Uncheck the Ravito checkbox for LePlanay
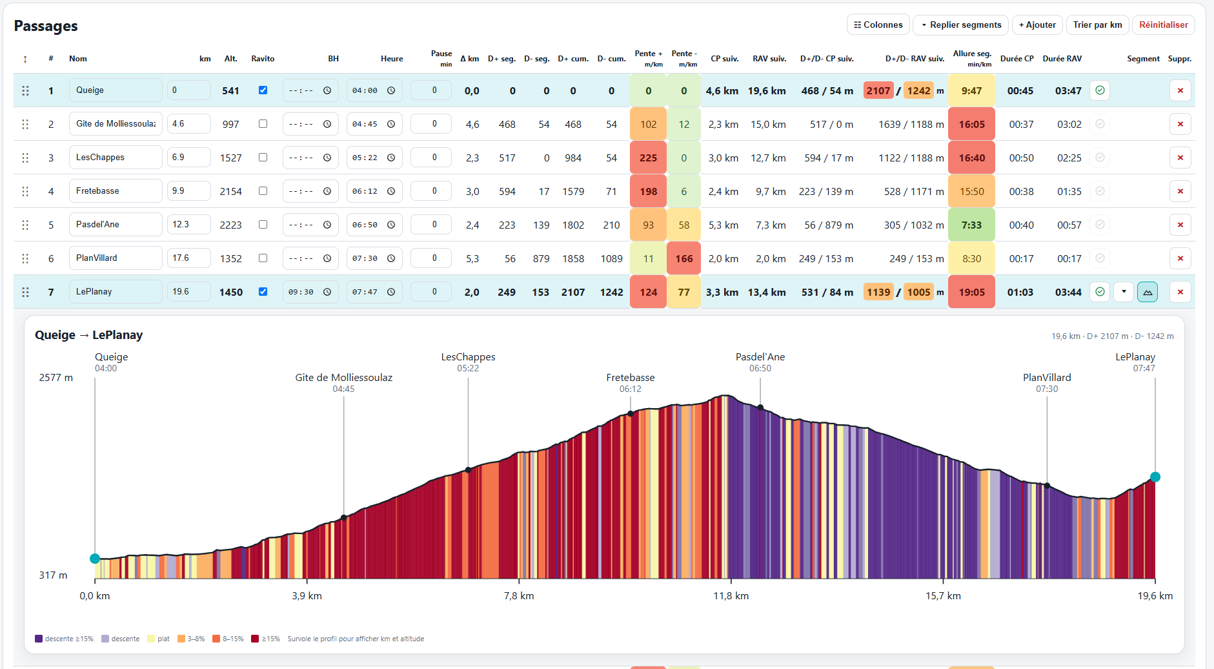The height and width of the screenshot is (669, 1214). pyautogui.click(x=263, y=291)
